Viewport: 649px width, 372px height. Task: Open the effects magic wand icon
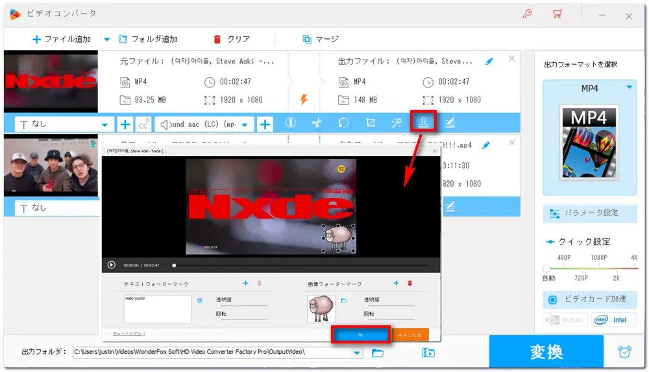click(x=397, y=123)
